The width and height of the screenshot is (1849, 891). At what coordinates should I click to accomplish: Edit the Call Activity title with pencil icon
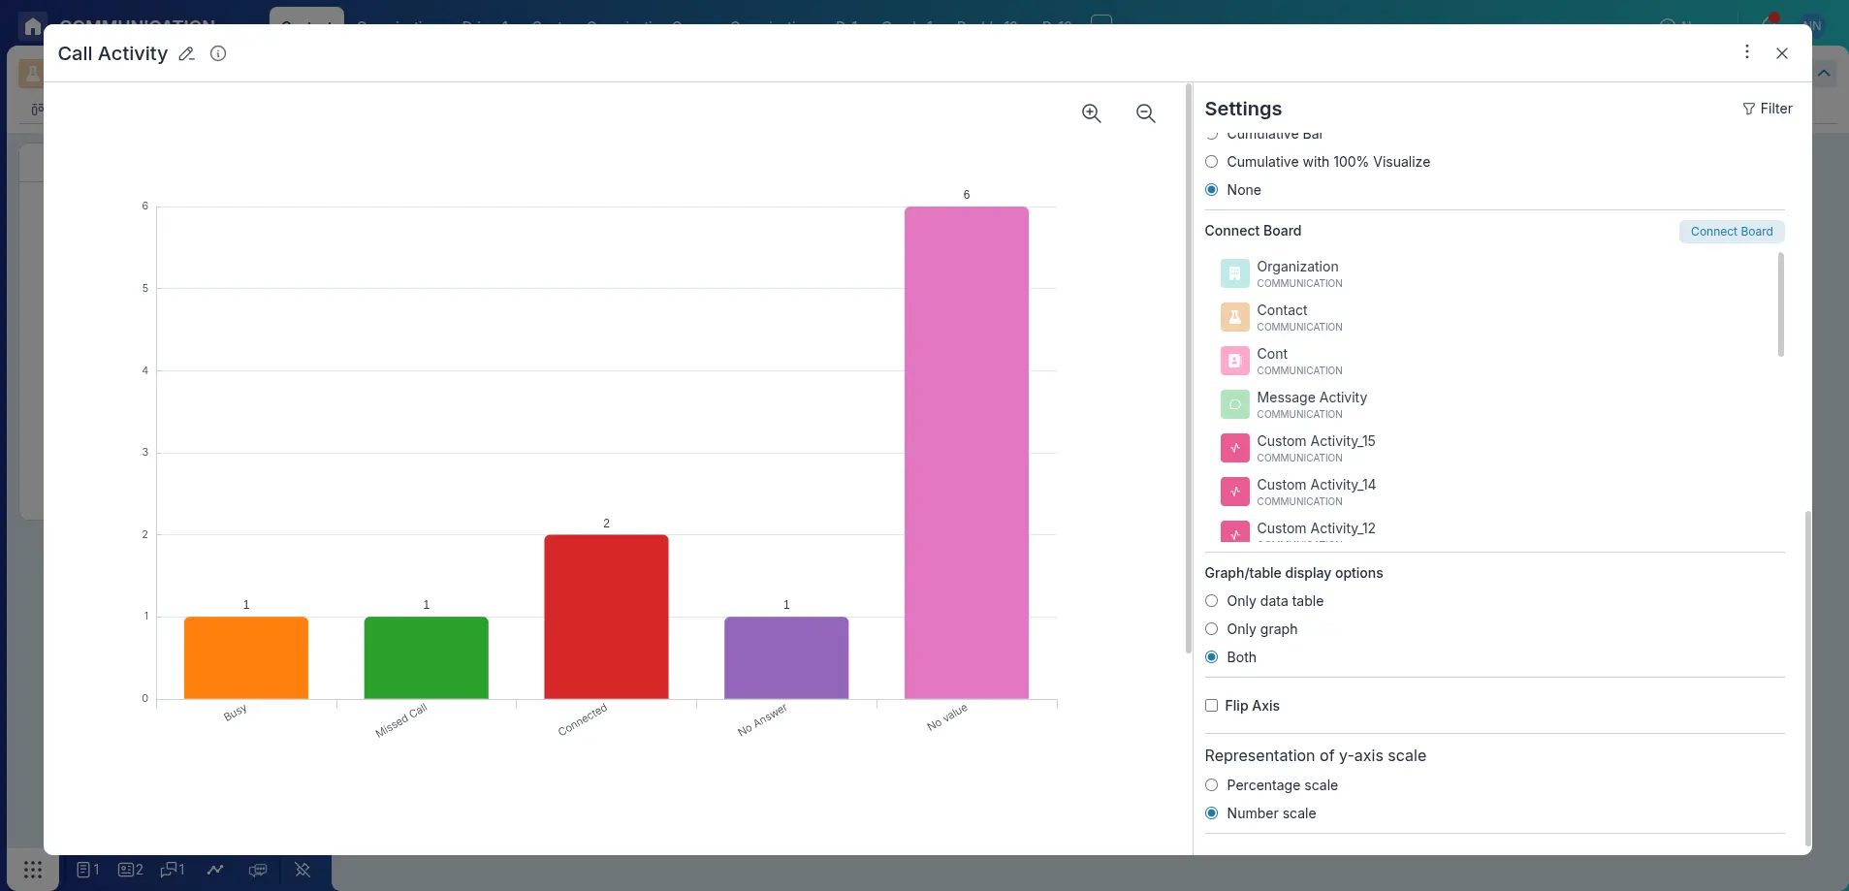pyautogui.click(x=185, y=53)
